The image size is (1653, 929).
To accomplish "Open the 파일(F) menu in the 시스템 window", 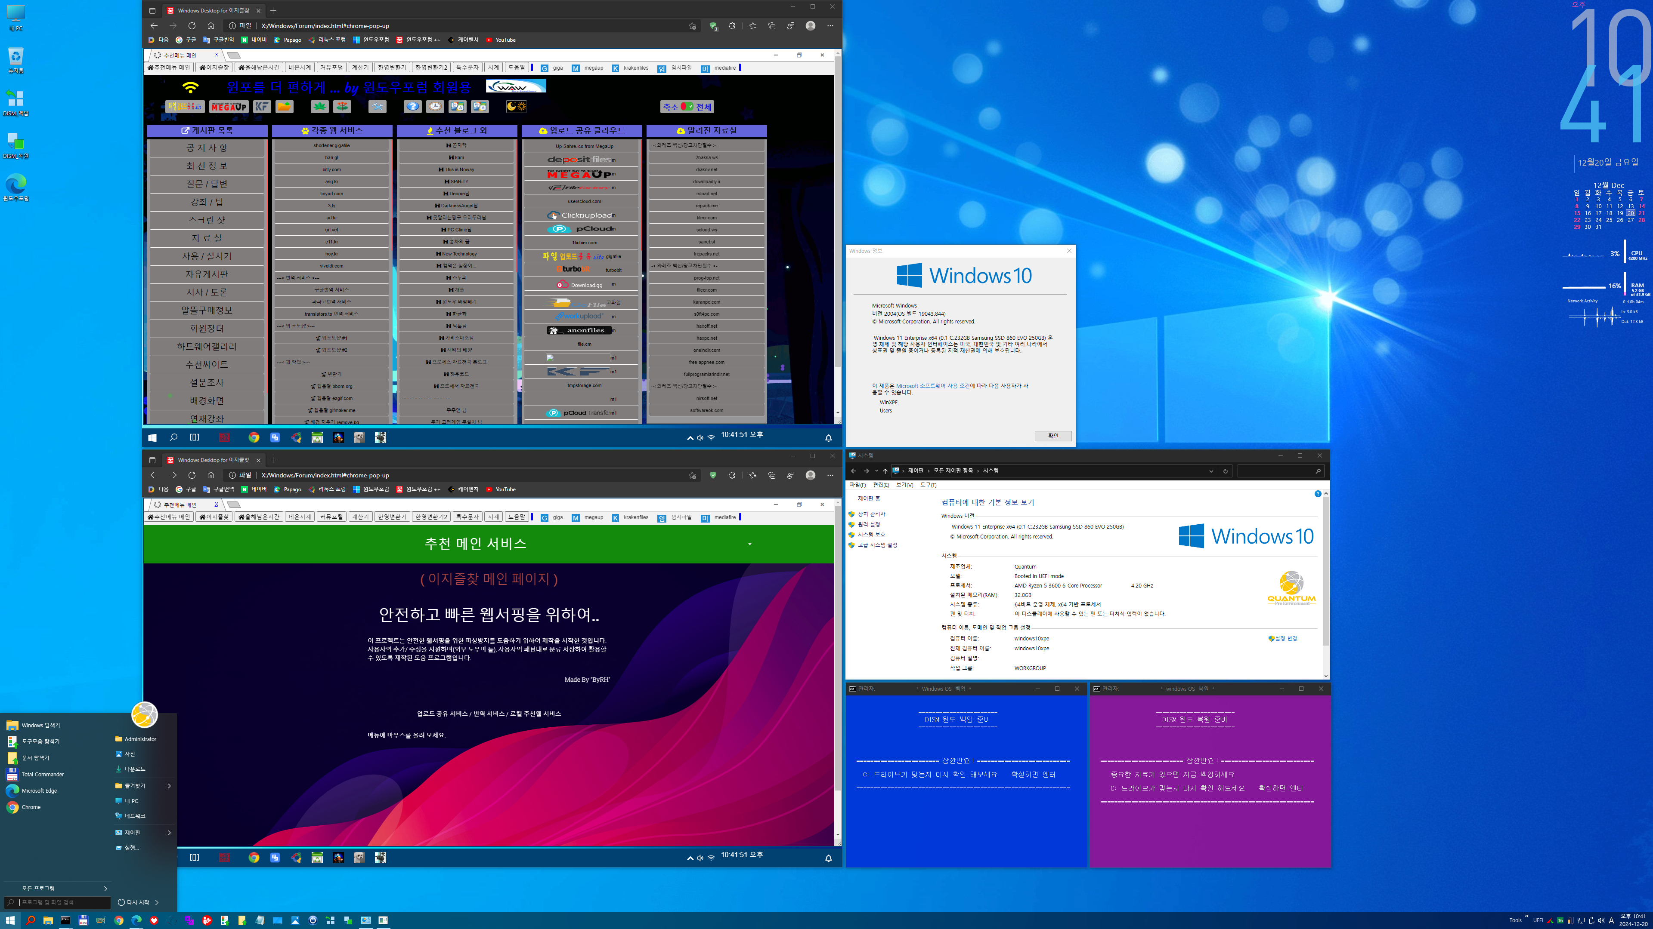I will [857, 485].
